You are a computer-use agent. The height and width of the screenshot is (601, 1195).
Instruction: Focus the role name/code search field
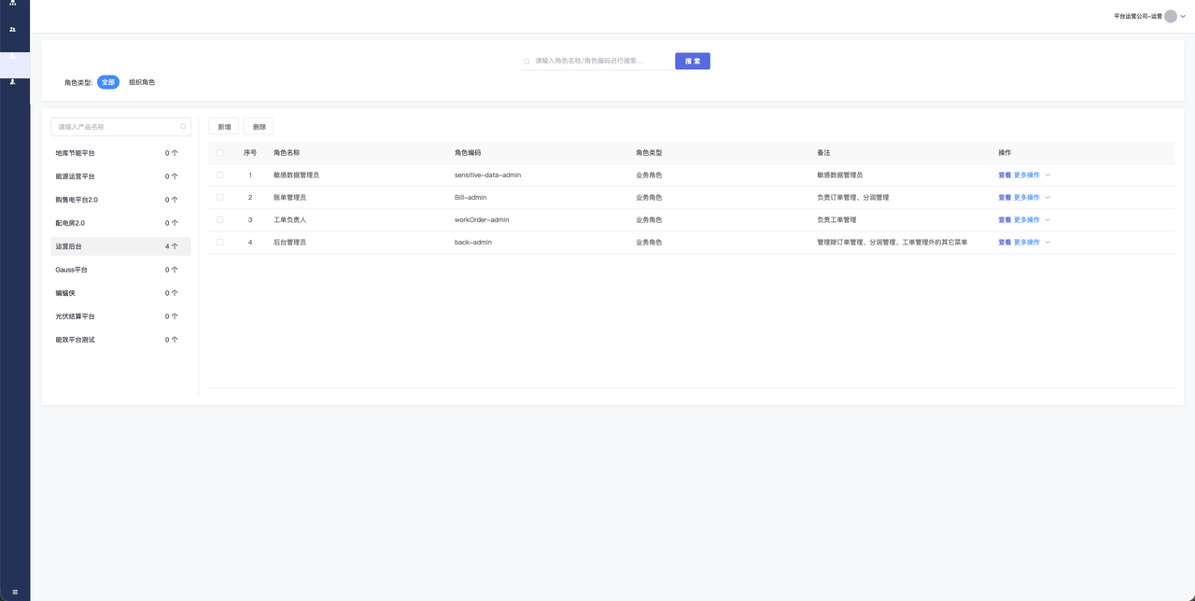pyautogui.click(x=597, y=61)
